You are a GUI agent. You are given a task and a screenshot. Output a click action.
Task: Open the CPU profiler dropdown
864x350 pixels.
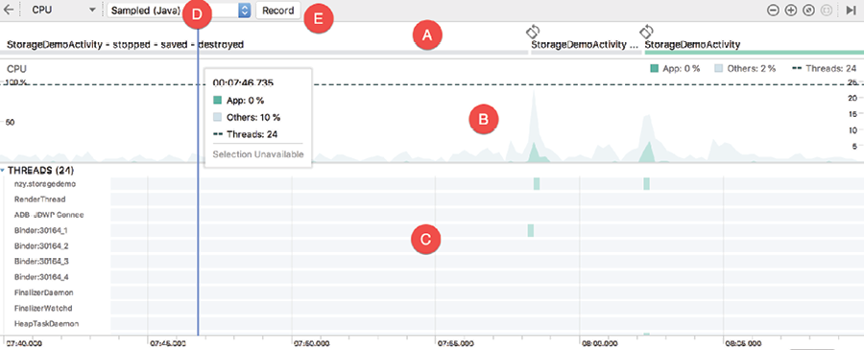pyautogui.click(x=62, y=10)
